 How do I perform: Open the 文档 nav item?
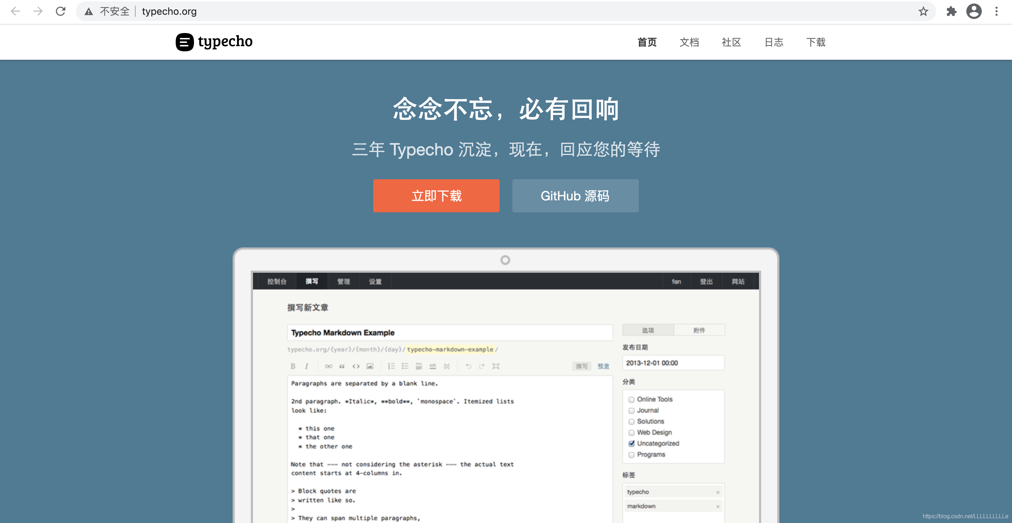[689, 42]
